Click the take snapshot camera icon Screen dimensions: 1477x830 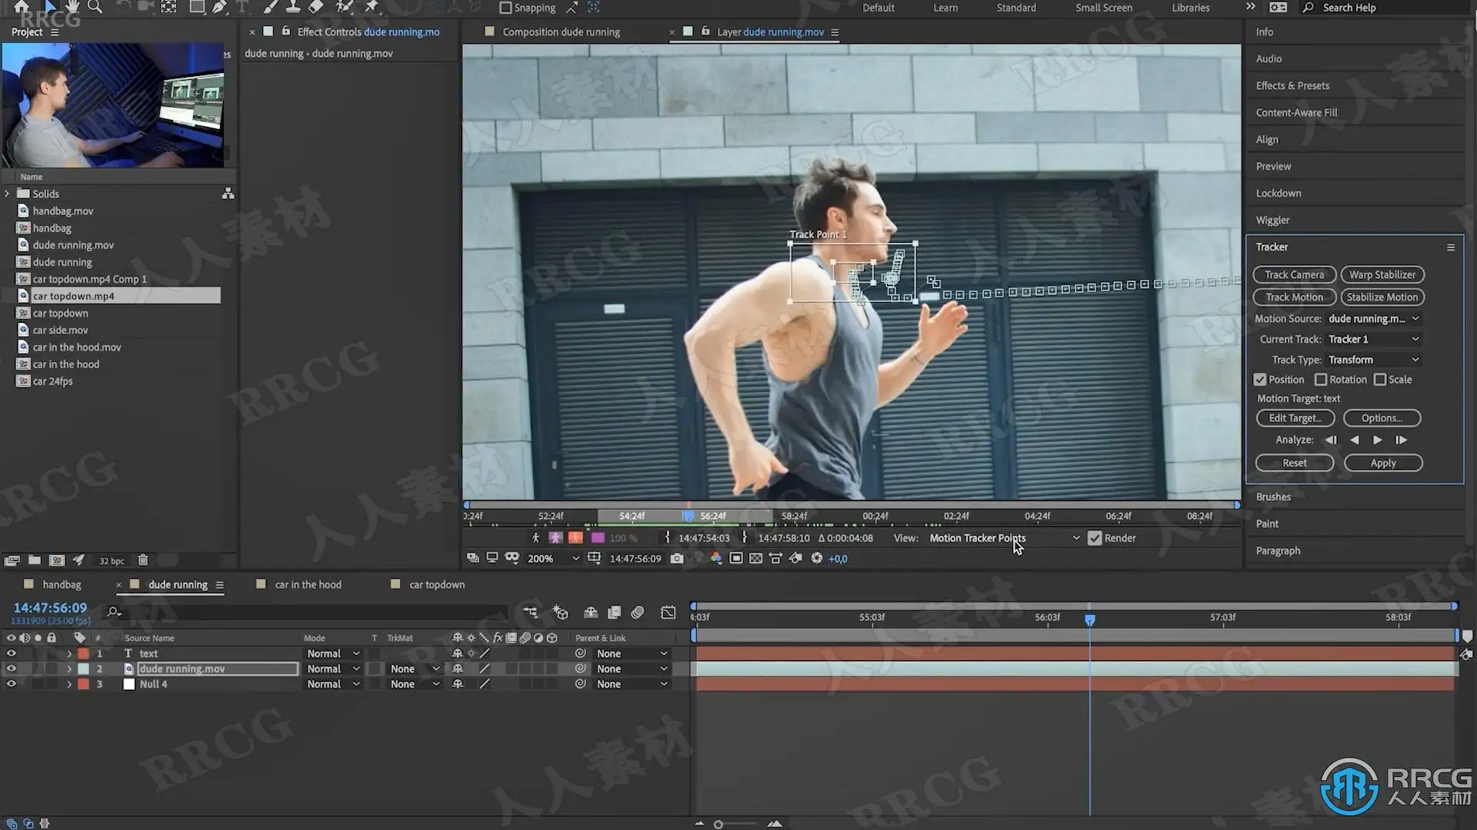tap(676, 559)
